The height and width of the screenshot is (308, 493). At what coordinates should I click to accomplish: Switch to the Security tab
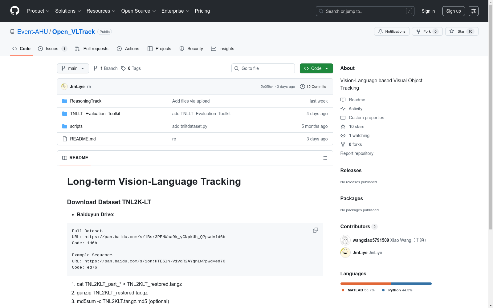191,49
